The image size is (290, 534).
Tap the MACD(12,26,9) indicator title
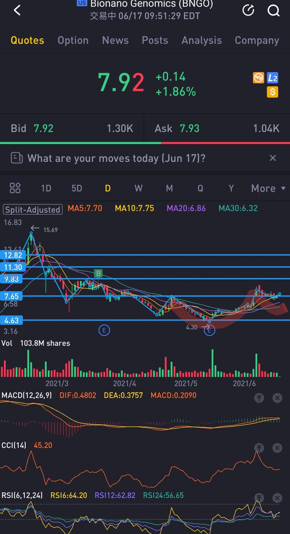(x=27, y=395)
